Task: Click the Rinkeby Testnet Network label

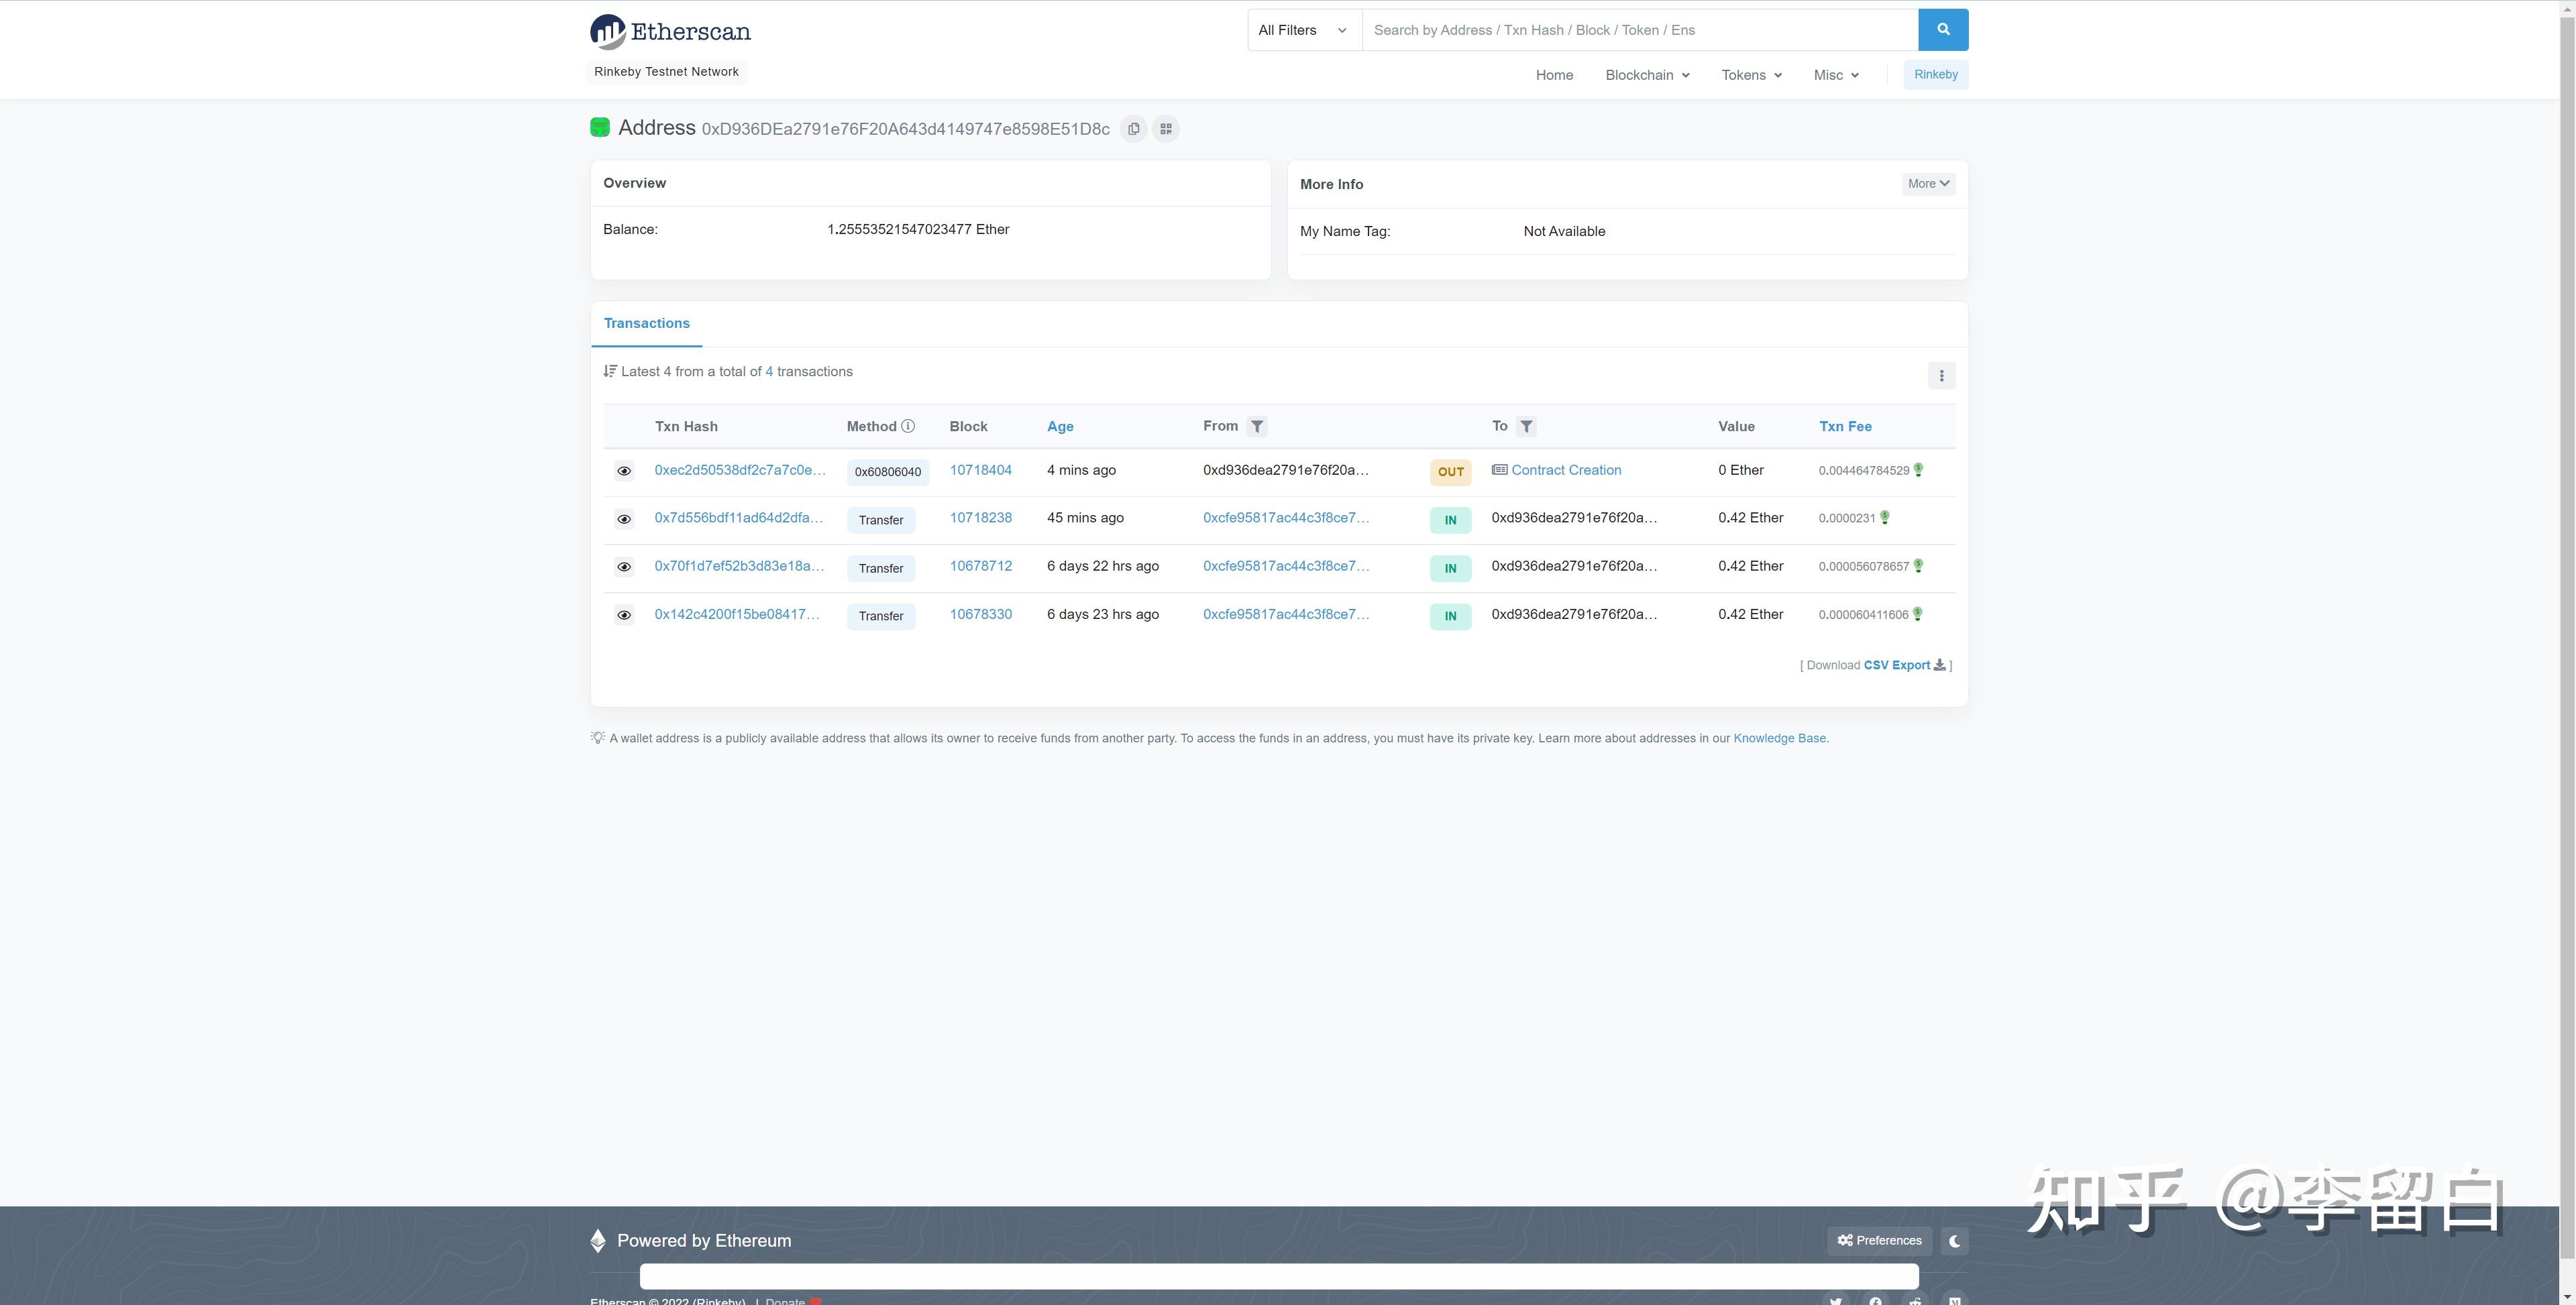Action: 666,72
